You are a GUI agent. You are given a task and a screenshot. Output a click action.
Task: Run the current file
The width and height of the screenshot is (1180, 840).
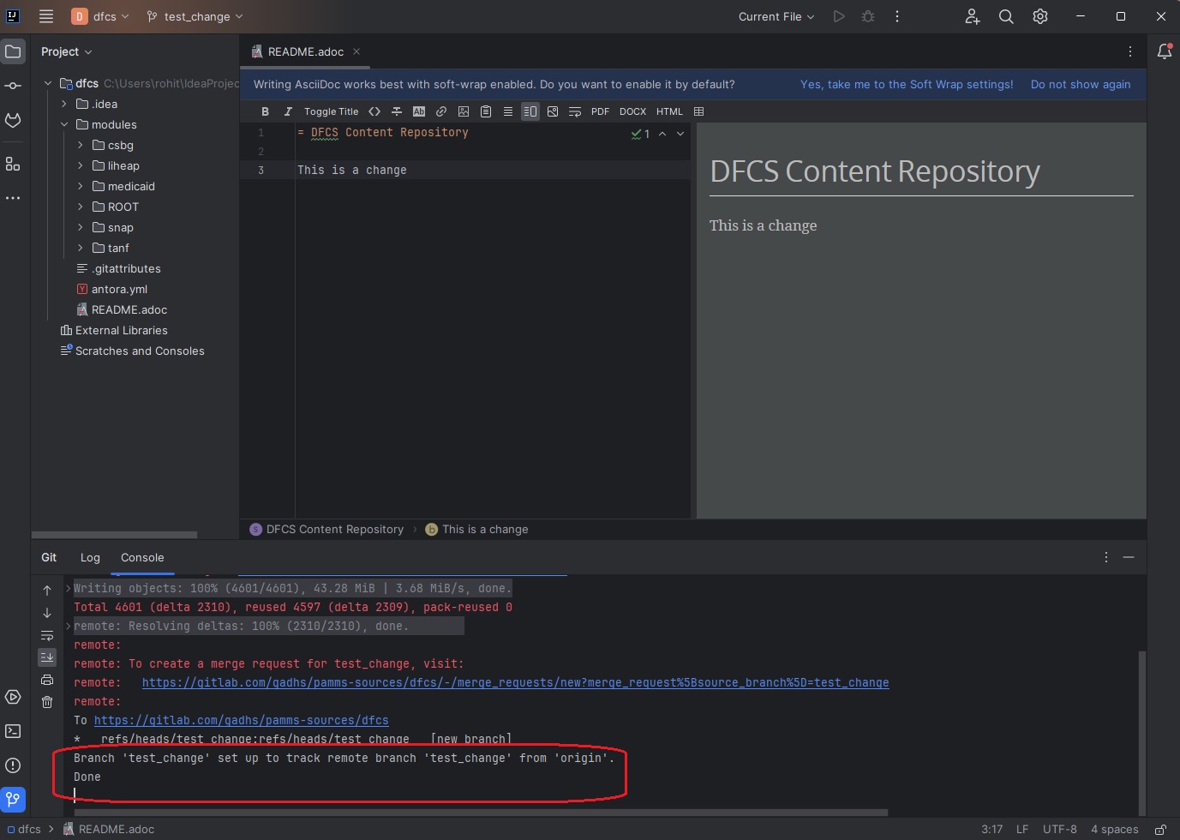coord(839,16)
